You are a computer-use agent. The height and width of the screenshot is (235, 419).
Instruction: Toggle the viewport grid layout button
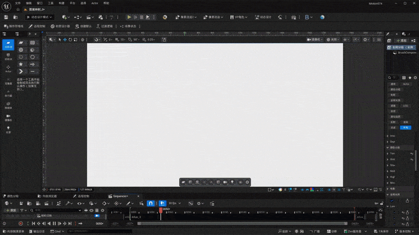click(379, 40)
